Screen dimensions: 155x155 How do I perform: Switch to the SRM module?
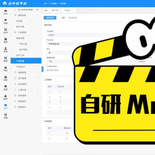(6, 31)
